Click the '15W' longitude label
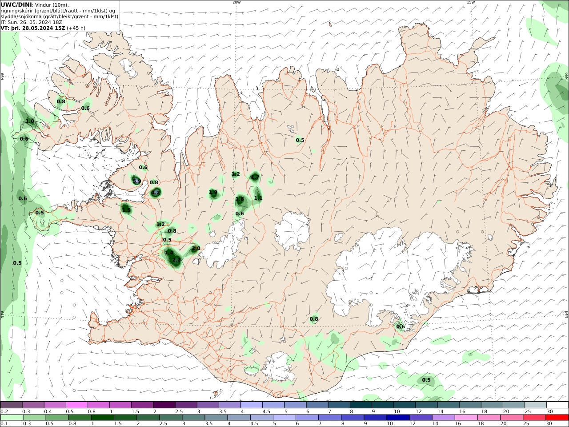Image resolution: width=569 pixels, height=427 pixels. pyautogui.click(x=471, y=2)
